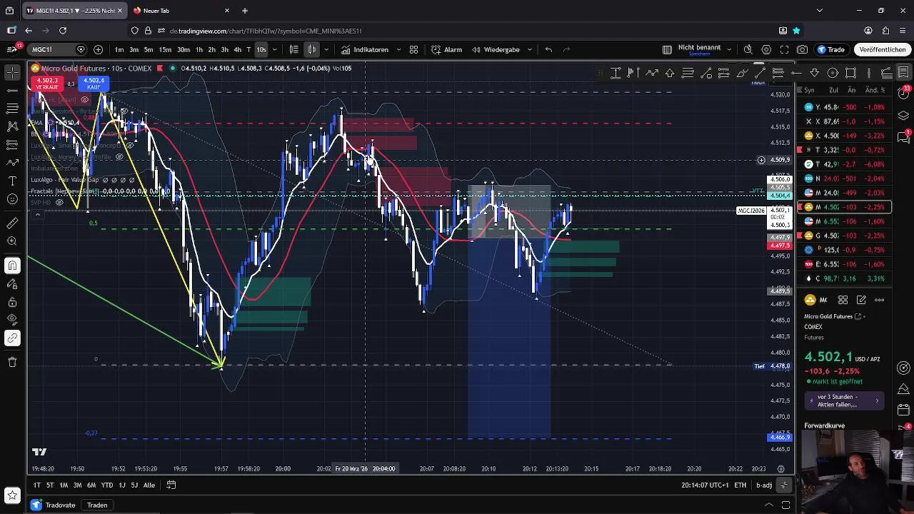
Task: Open indicator templates grid icon
Action: coord(413,49)
